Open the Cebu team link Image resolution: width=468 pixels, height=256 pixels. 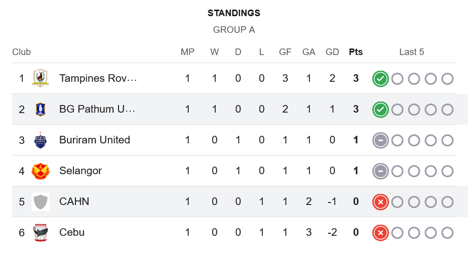pos(72,232)
